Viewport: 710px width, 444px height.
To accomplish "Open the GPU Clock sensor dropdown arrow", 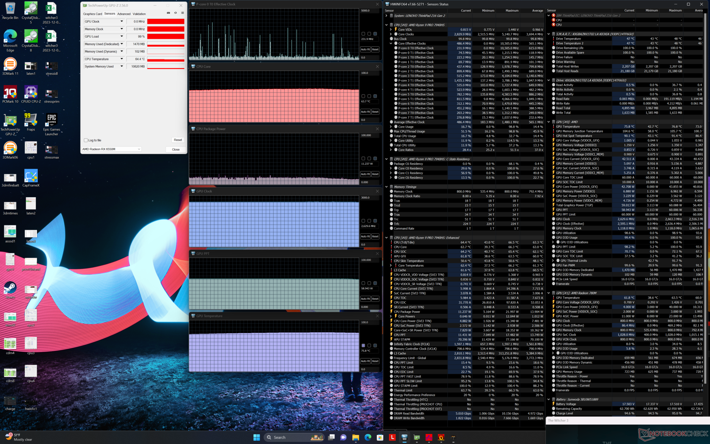I will [121, 21].
